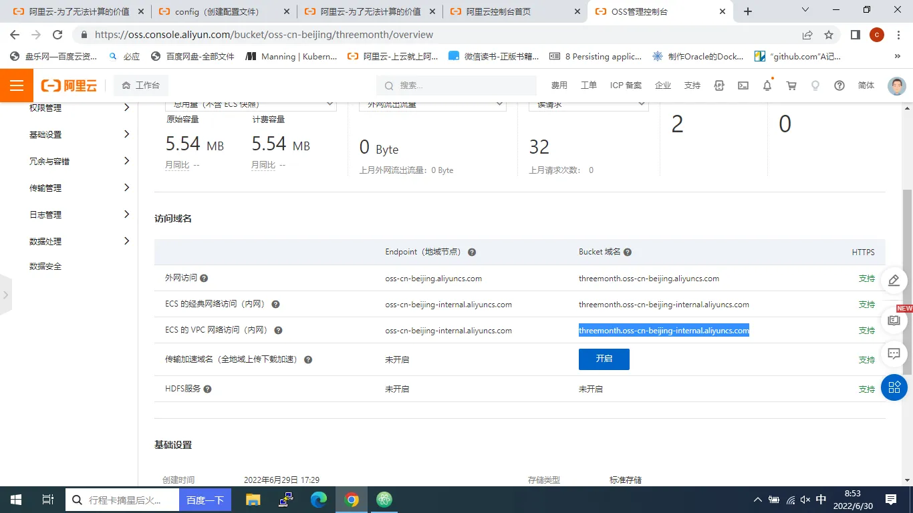
Task: Click the HDFS服务 help icon
Action: click(207, 389)
